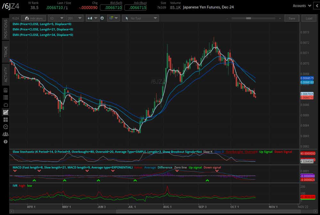Open the tastytrade TV icon in sidebar
The width and height of the screenshot is (320, 215).
(5, 105)
